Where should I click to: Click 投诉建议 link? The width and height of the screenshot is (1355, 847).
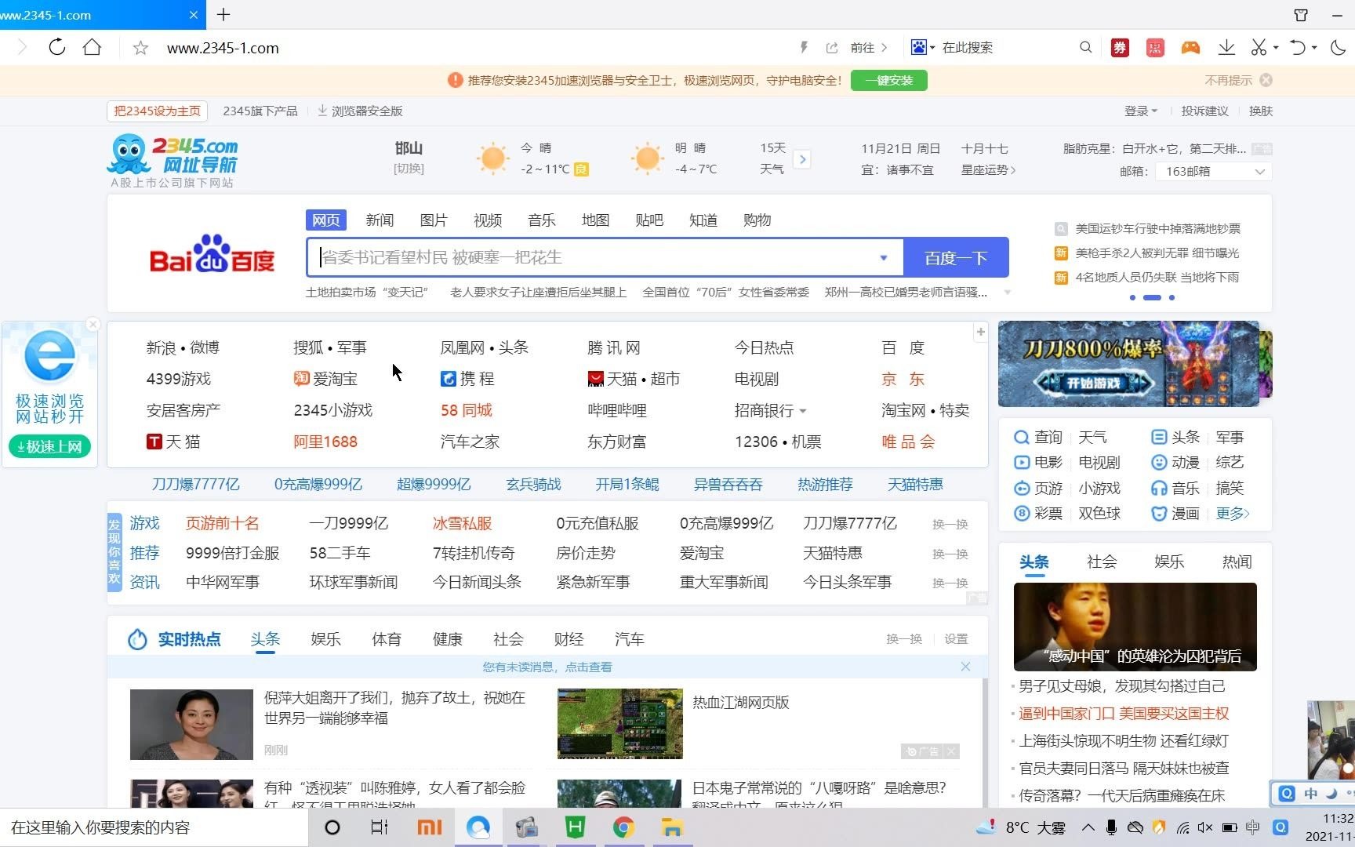1204,111
